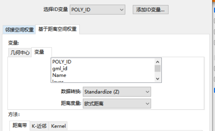Viewport: 215px width, 131px height.
Task: Pick Name in the variable list
Action: 59,75
